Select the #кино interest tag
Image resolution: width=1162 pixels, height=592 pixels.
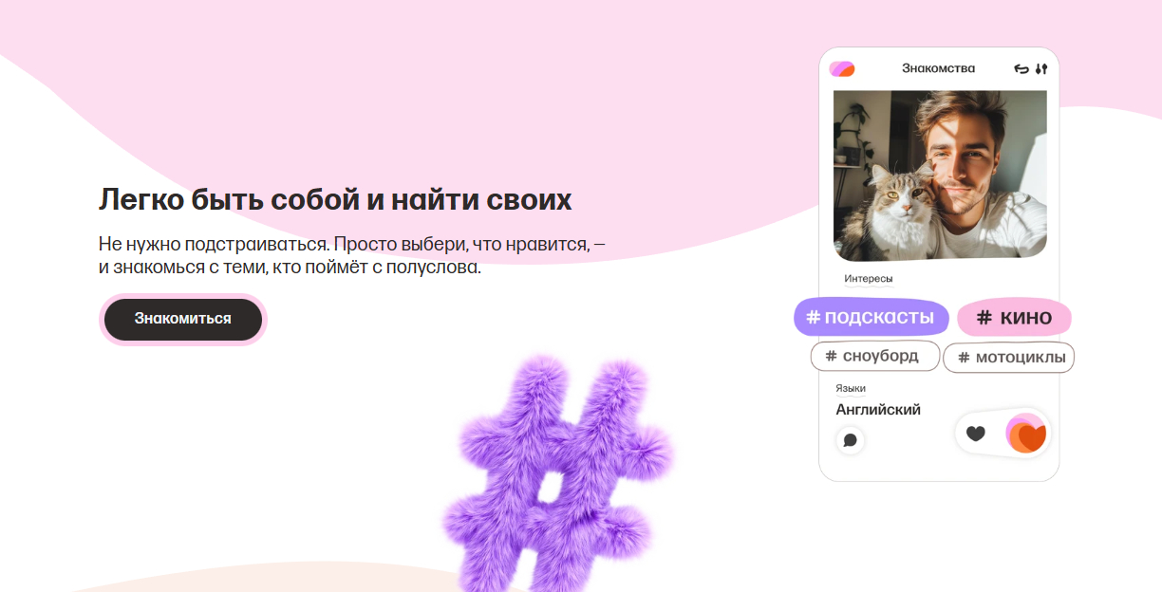1014,317
